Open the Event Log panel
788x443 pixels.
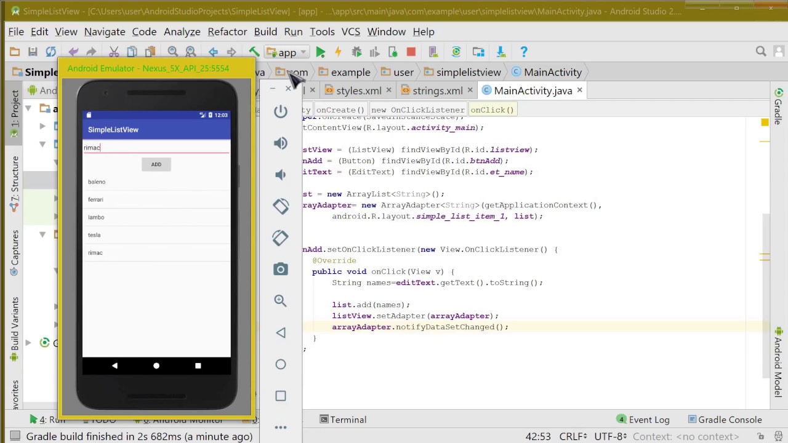pos(643,420)
